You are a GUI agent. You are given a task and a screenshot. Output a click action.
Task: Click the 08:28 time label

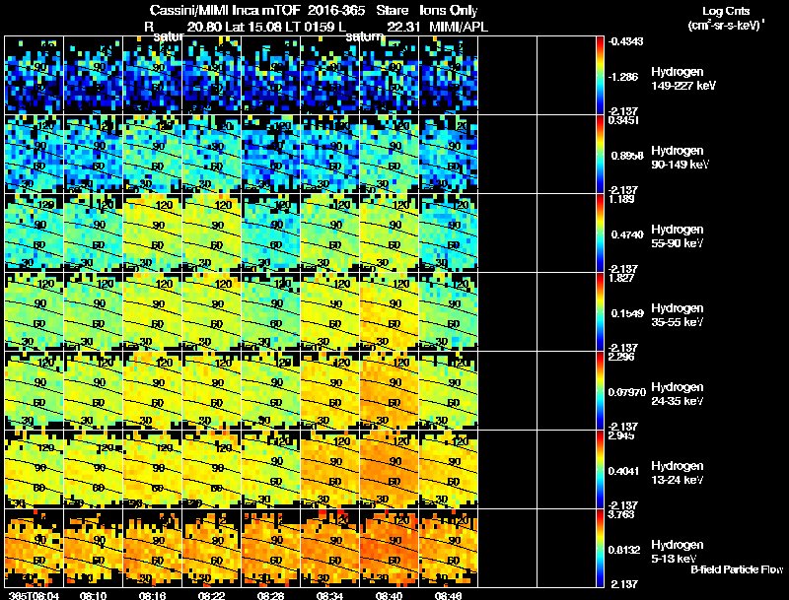[x=270, y=596]
